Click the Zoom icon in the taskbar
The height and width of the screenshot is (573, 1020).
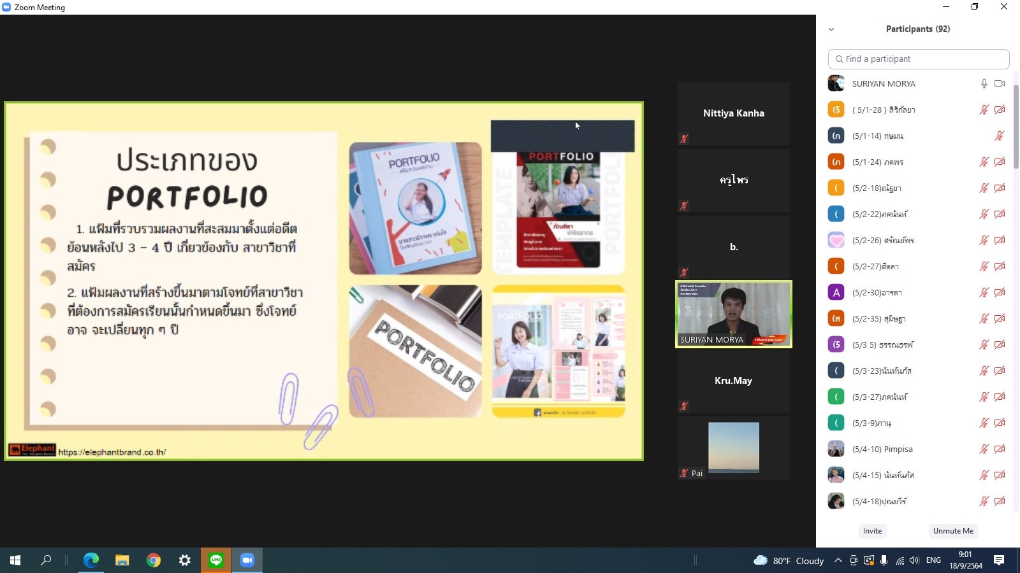[247, 560]
